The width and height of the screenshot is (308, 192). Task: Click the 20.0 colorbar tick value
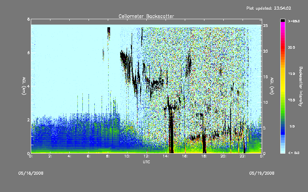(291, 47)
